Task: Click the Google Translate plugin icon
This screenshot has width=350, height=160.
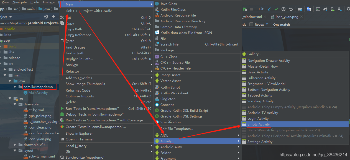Action: (x=309, y=9)
